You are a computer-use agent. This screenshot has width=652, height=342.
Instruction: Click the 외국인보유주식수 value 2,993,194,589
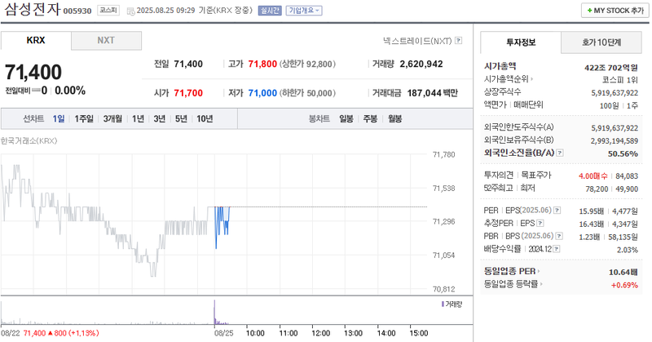point(615,141)
